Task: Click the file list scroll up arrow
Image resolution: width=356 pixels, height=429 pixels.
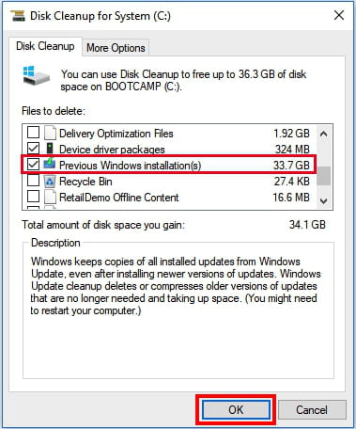Action: click(324, 135)
